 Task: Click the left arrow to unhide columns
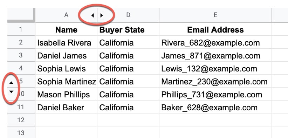pos(92,15)
